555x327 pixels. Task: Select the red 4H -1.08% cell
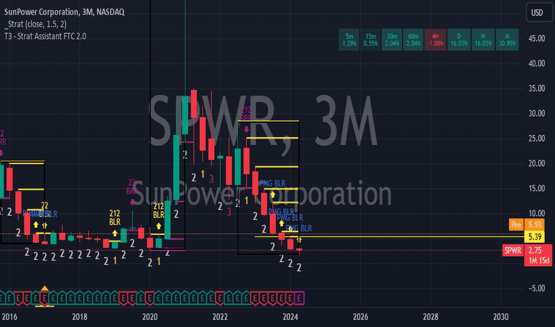coord(435,40)
